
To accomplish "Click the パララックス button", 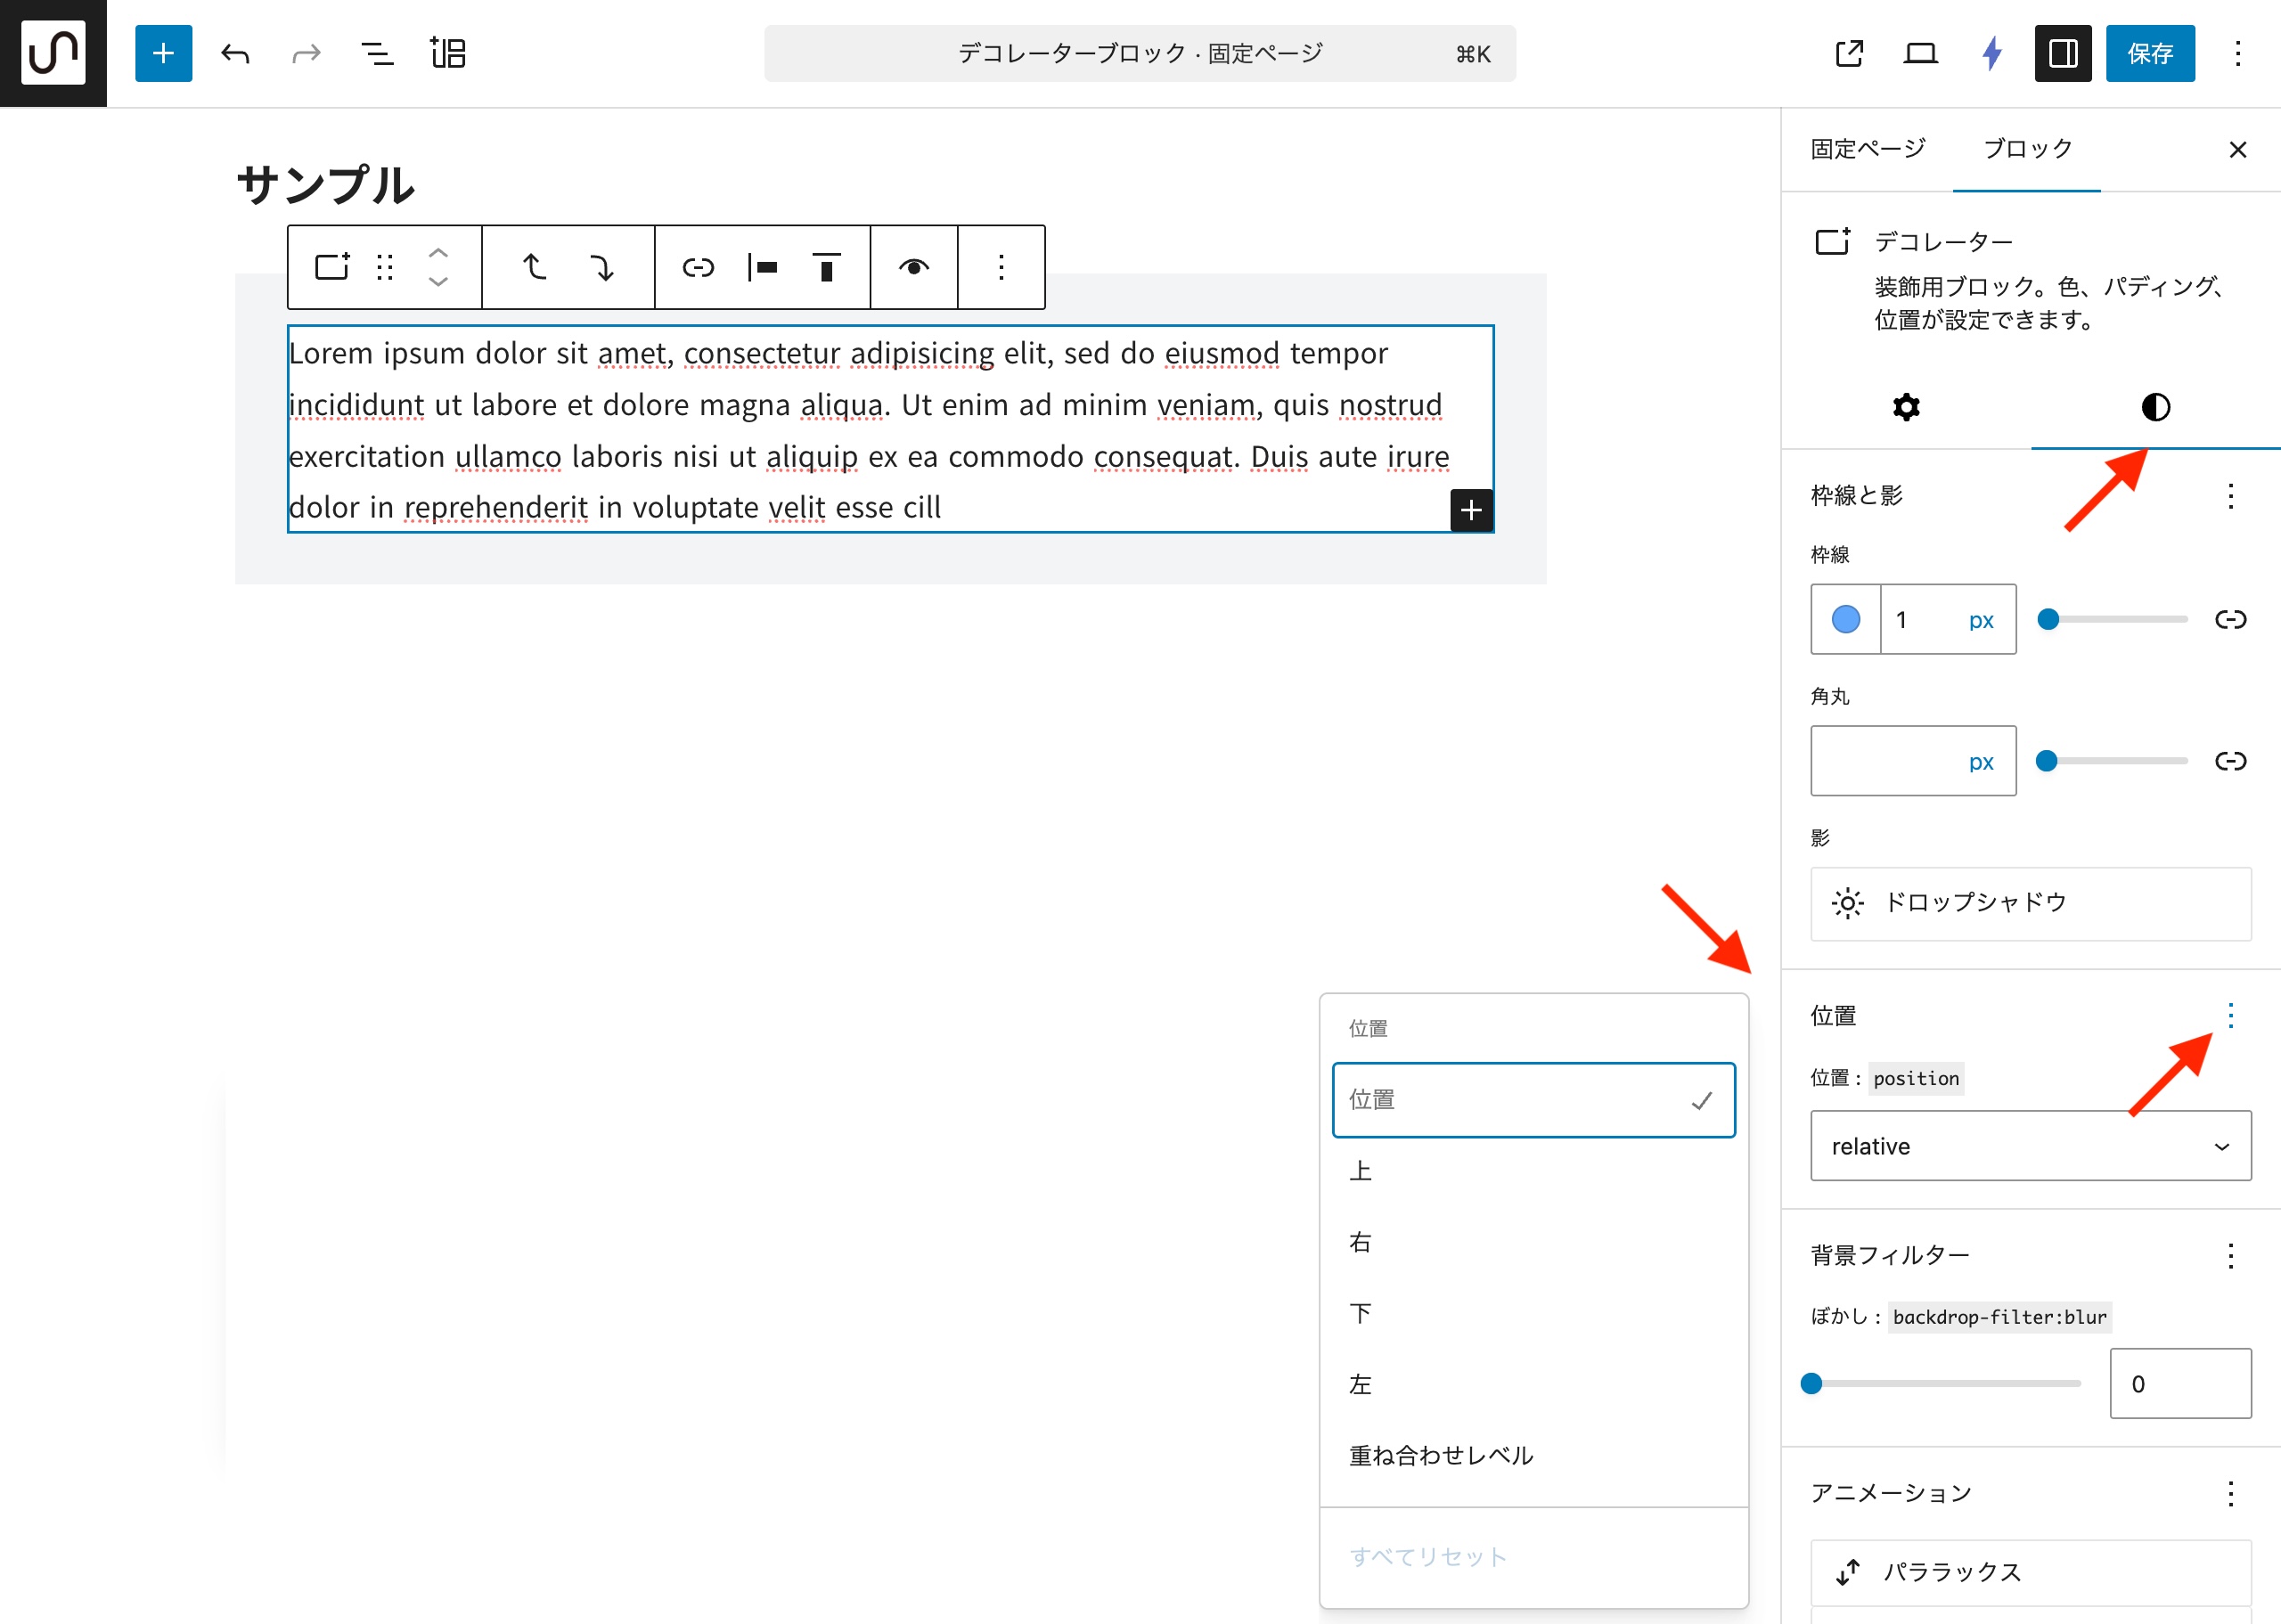I will (x=2030, y=1572).
